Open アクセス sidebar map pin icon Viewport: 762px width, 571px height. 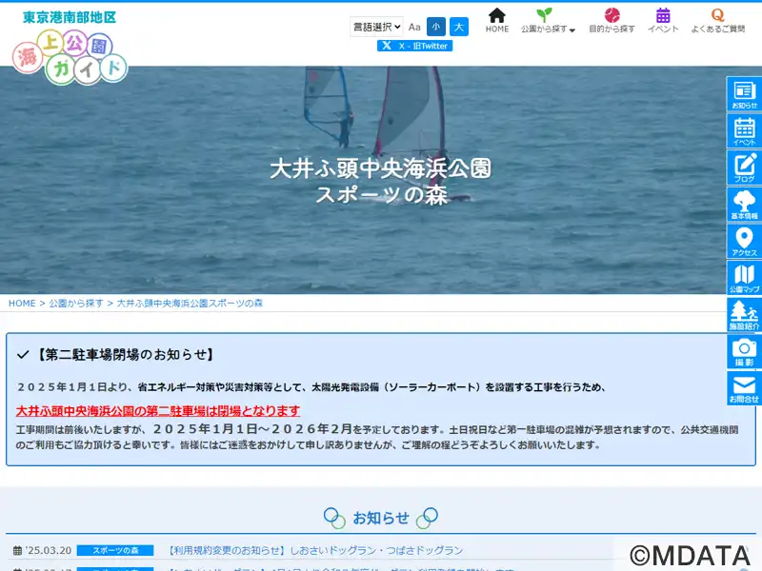[744, 242]
